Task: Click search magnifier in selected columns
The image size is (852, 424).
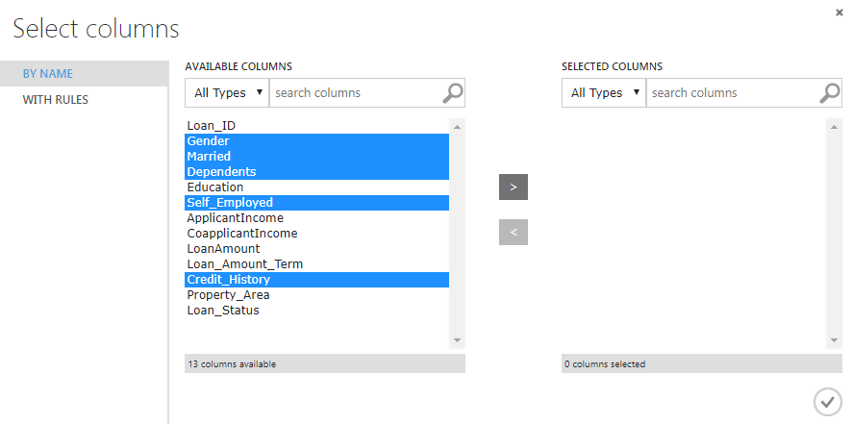Action: (x=830, y=93)
